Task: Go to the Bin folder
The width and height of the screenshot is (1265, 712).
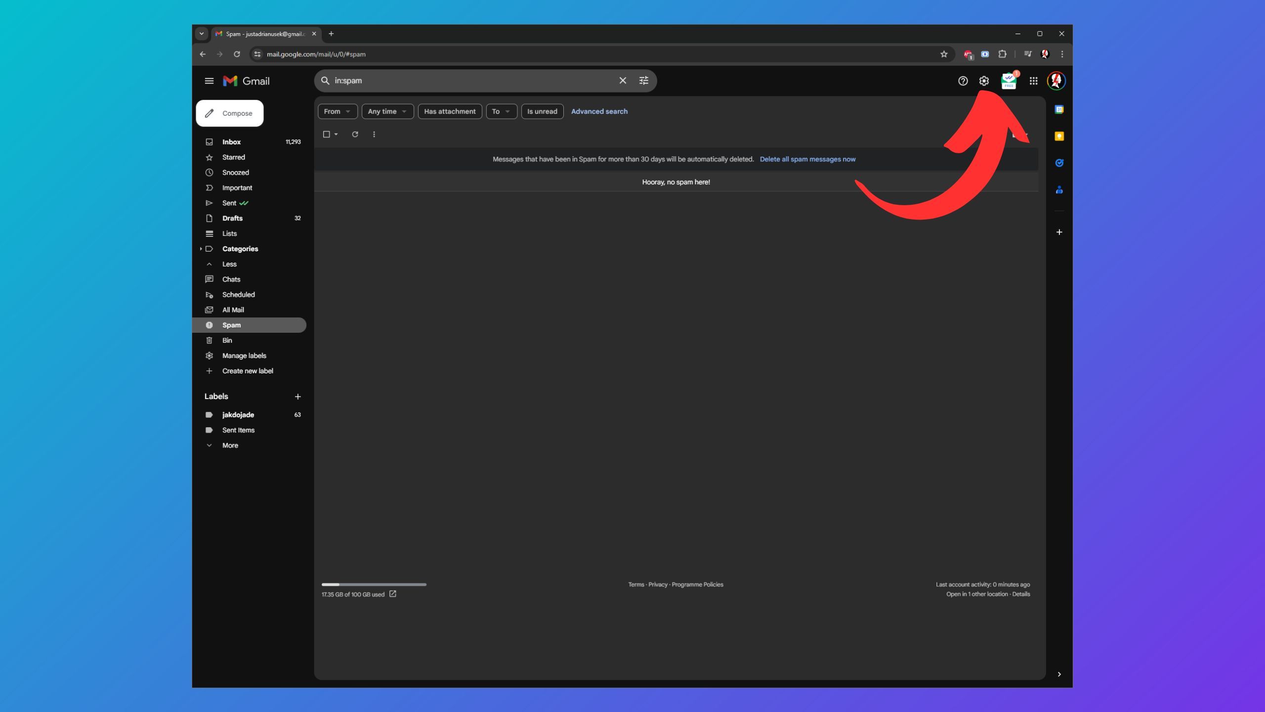Action: click(227, 340)
